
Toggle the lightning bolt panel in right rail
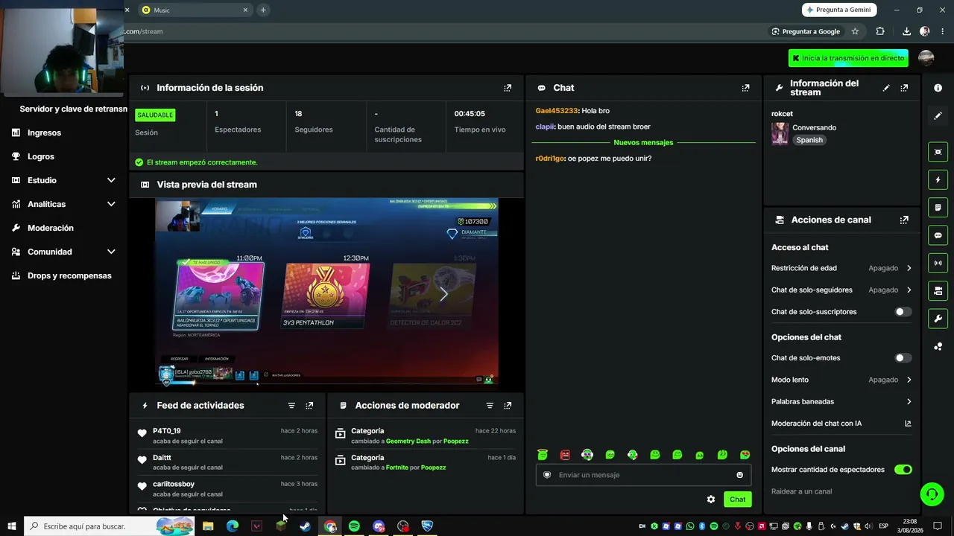tap(938, 179)
